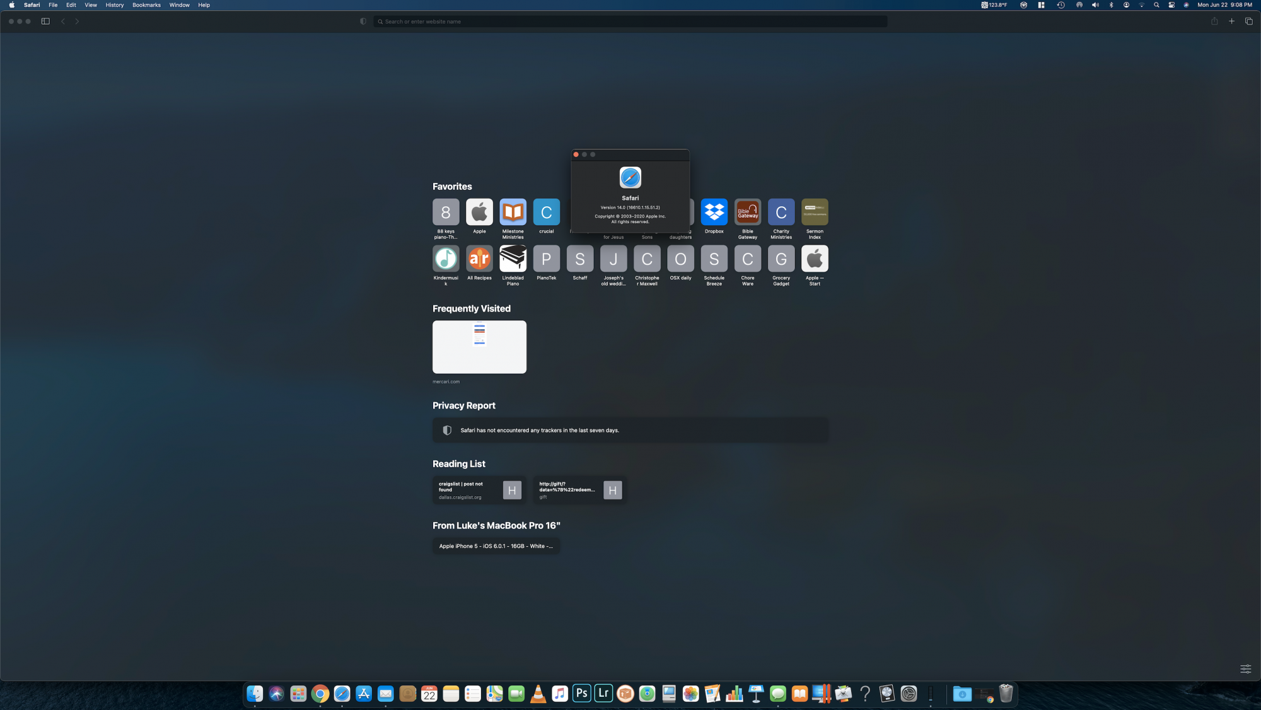
Task: Open the mercari.com frequently visited thumbnail
Action: click(479, 347)
